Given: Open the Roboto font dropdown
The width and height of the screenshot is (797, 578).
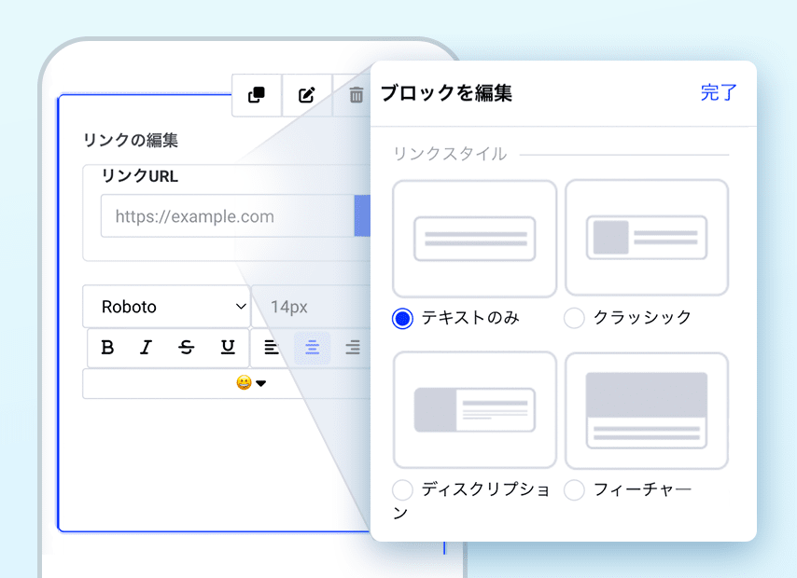Looking at the screenshot, I should tap(167, 307).
